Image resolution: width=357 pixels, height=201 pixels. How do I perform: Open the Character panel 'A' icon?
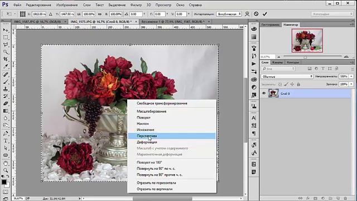[254, 118]
